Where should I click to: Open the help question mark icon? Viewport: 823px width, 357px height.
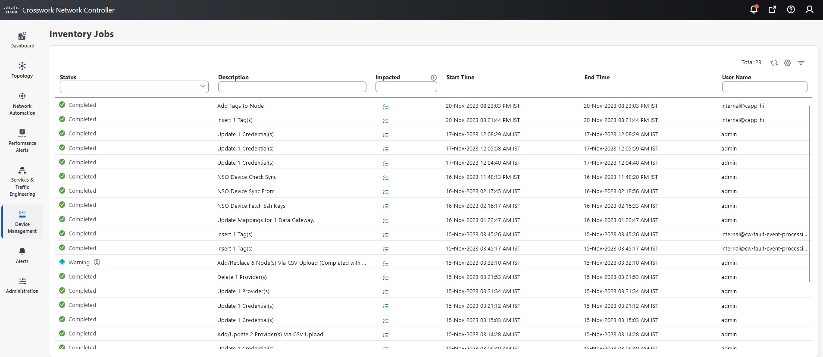791,9
